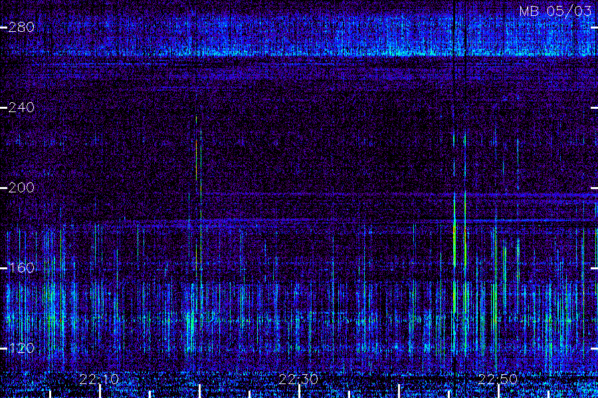Click the 280 frequency axis label
The image size is (598, 398).
[21, 27]
